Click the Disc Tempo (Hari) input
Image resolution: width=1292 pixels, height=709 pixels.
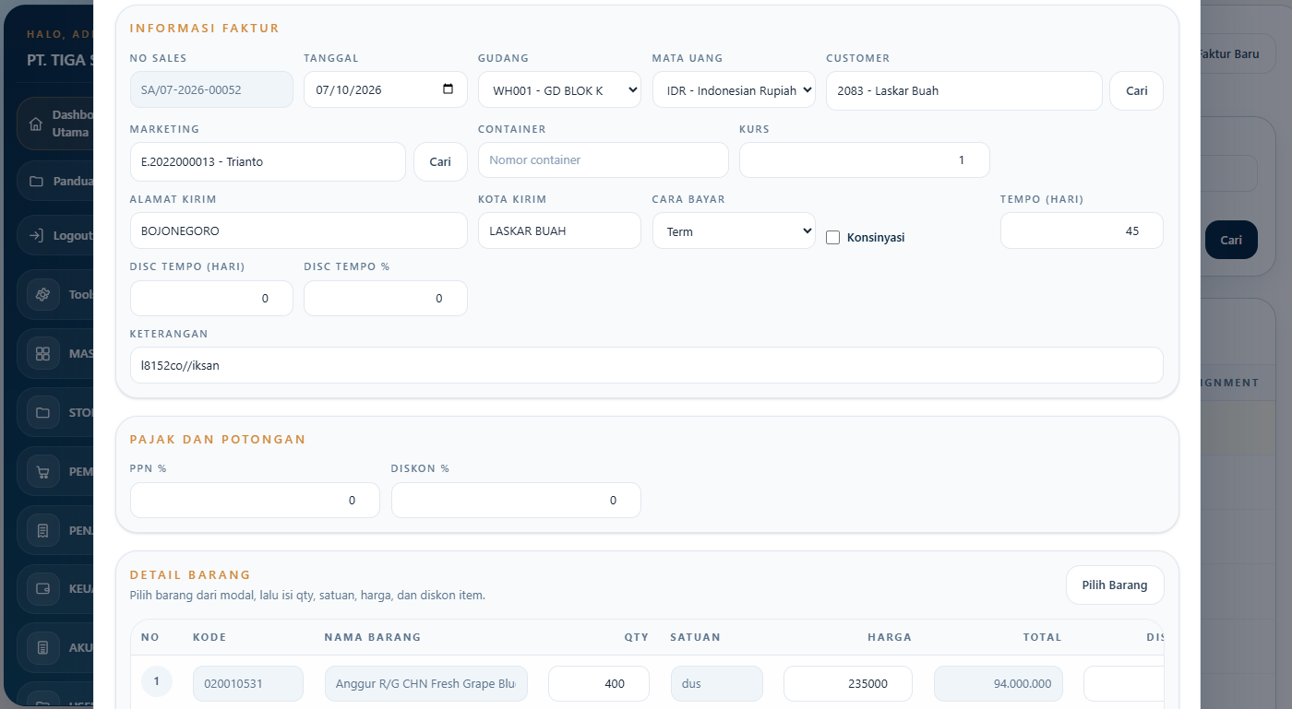pyautogui.click(x=211, y=298)
